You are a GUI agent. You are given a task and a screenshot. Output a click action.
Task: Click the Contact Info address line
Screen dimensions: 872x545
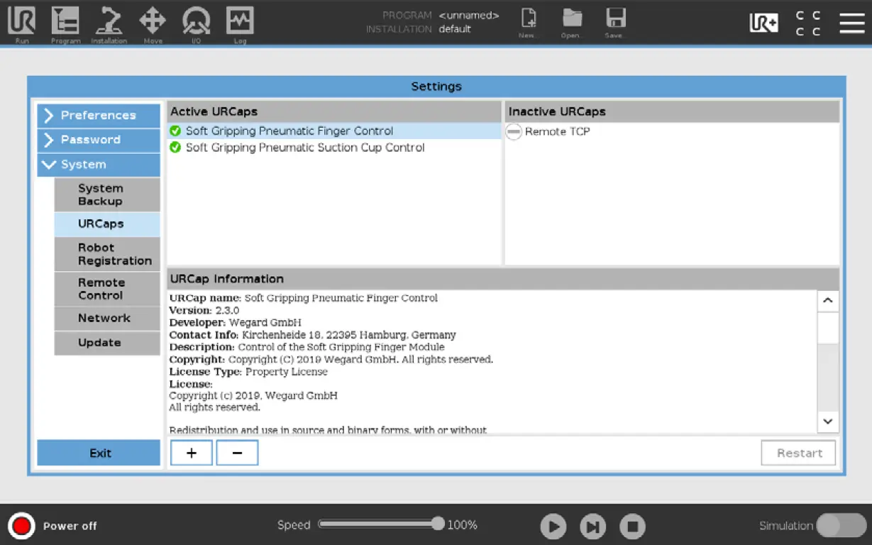312,335
